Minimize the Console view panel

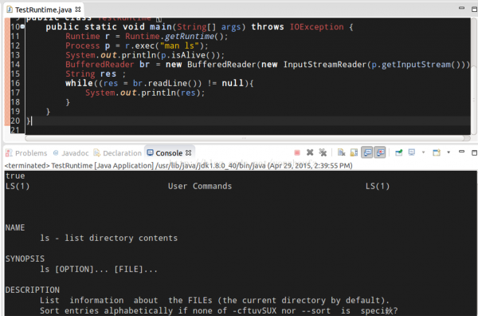tap(461, 152)
